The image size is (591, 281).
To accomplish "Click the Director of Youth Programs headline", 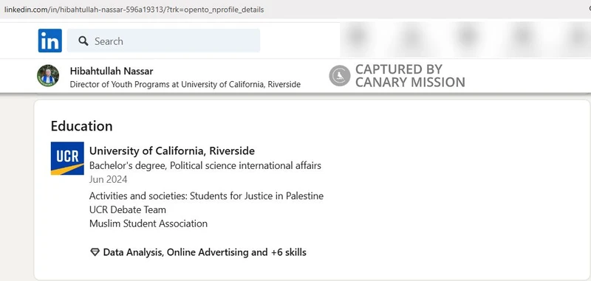I will click(x=185, y=84).
